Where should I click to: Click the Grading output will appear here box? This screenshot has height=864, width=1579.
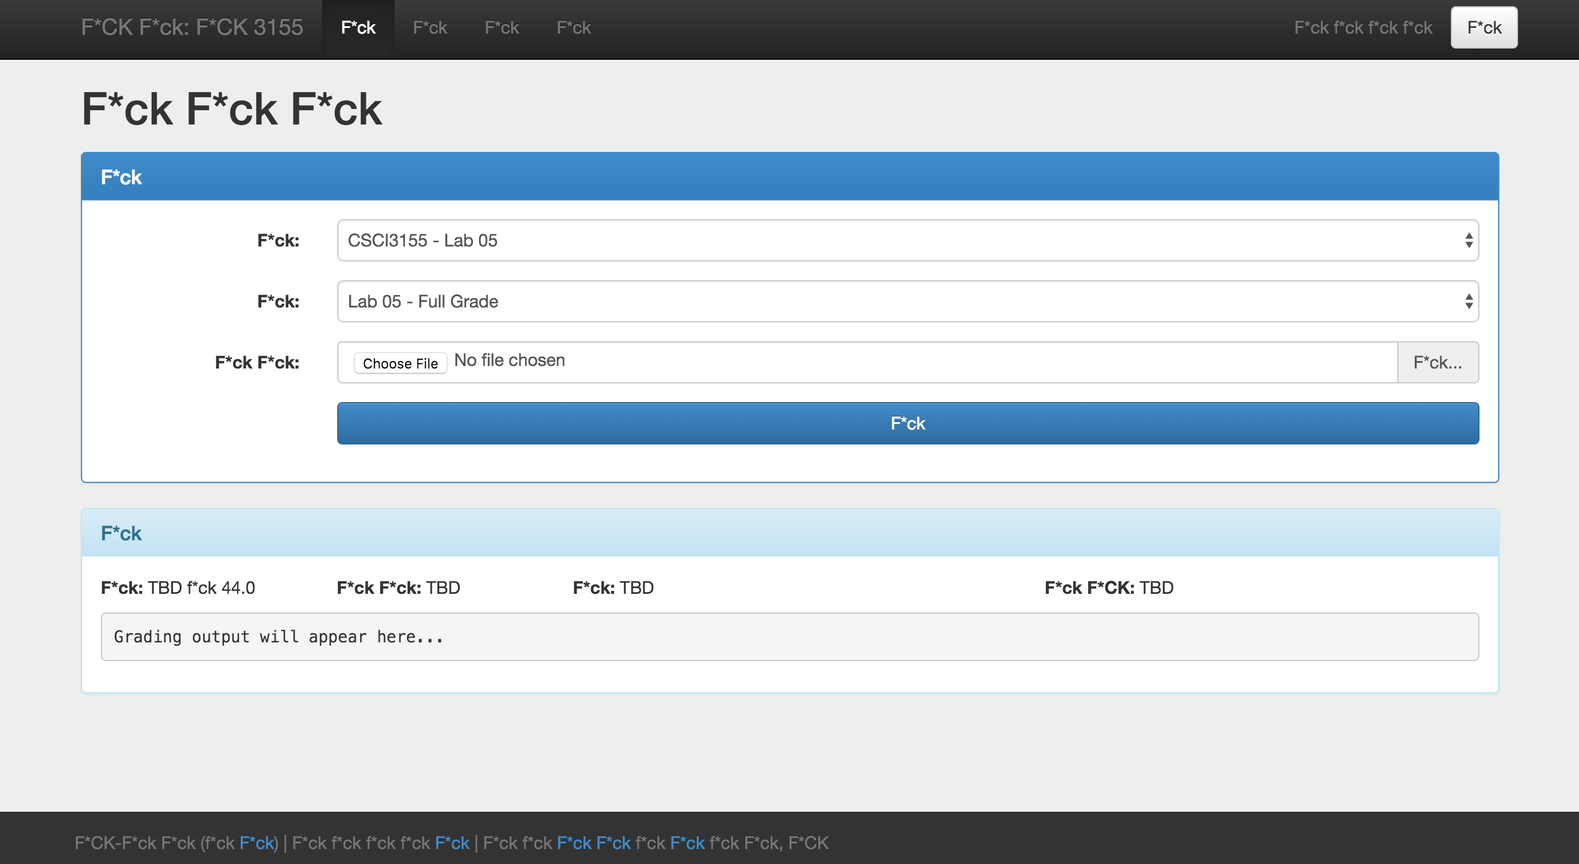coord(789,637)
